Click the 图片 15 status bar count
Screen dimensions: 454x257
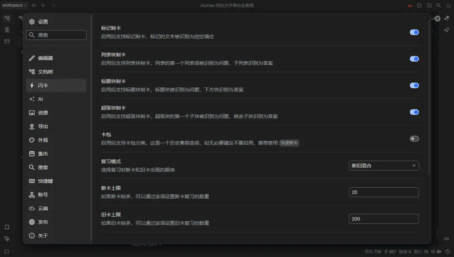tap(421, 252)
